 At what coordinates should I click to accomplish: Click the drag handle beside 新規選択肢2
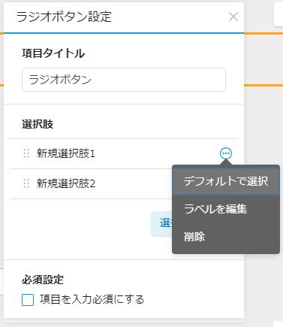pyautogui.click(x=26, y=183)
